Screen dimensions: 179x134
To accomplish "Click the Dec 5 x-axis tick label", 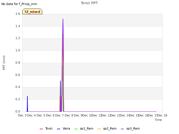I will point(41,115).
